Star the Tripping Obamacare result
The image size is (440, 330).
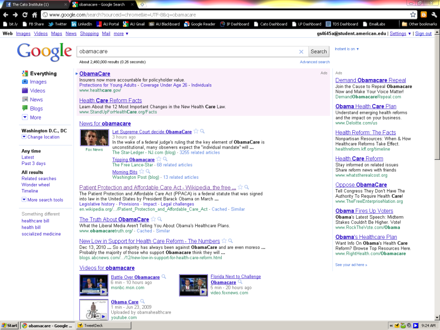point(159,159)
